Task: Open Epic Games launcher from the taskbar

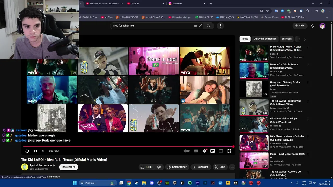Action: 175,183
